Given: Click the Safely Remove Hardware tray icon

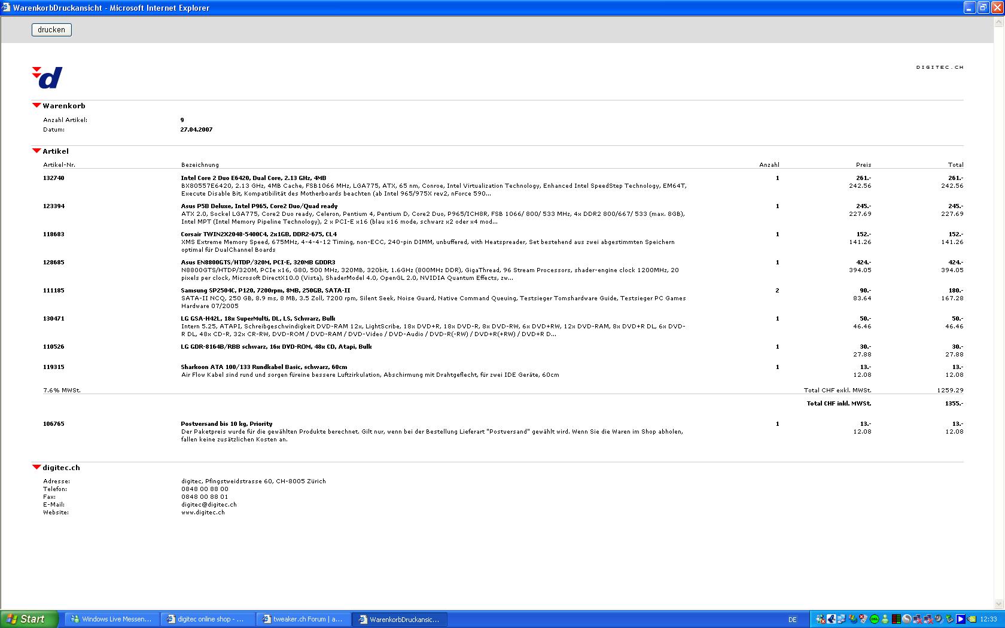Looking at the screenshot, I should [950, 619].
